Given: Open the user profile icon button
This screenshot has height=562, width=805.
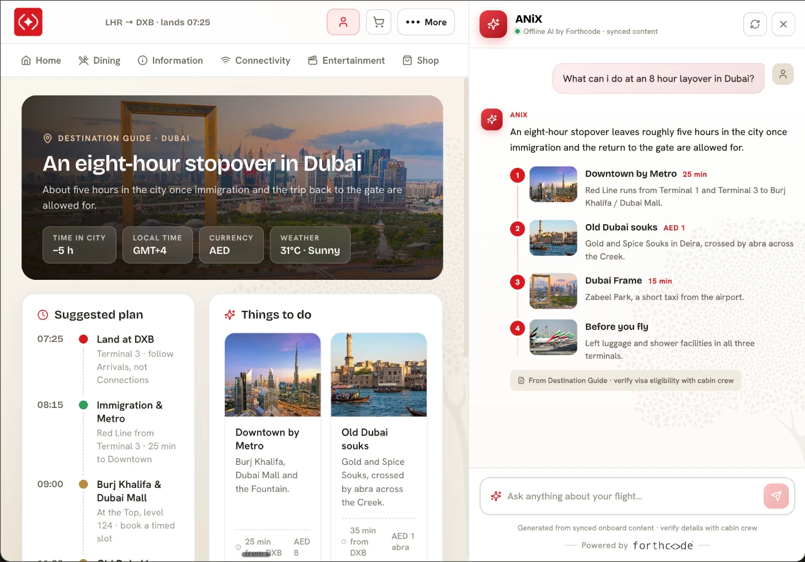Looking at the screenshot, I should (x=343, y=22).
